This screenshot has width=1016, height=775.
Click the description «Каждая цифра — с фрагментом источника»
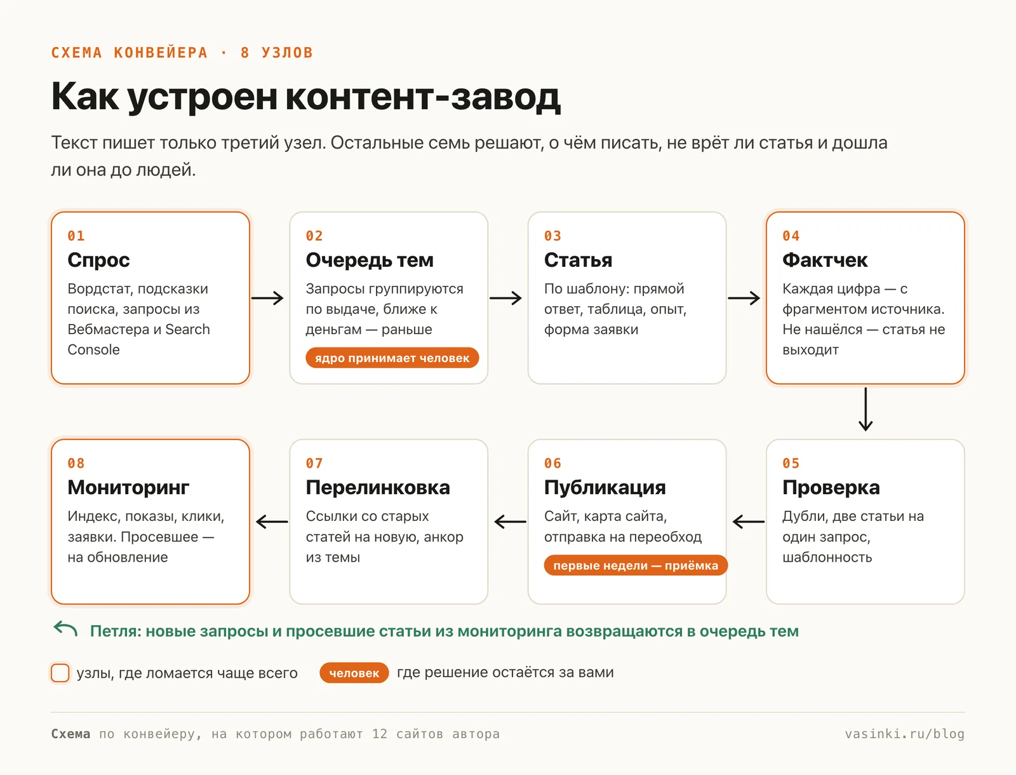pyautogui.click(x=864, y=319)
